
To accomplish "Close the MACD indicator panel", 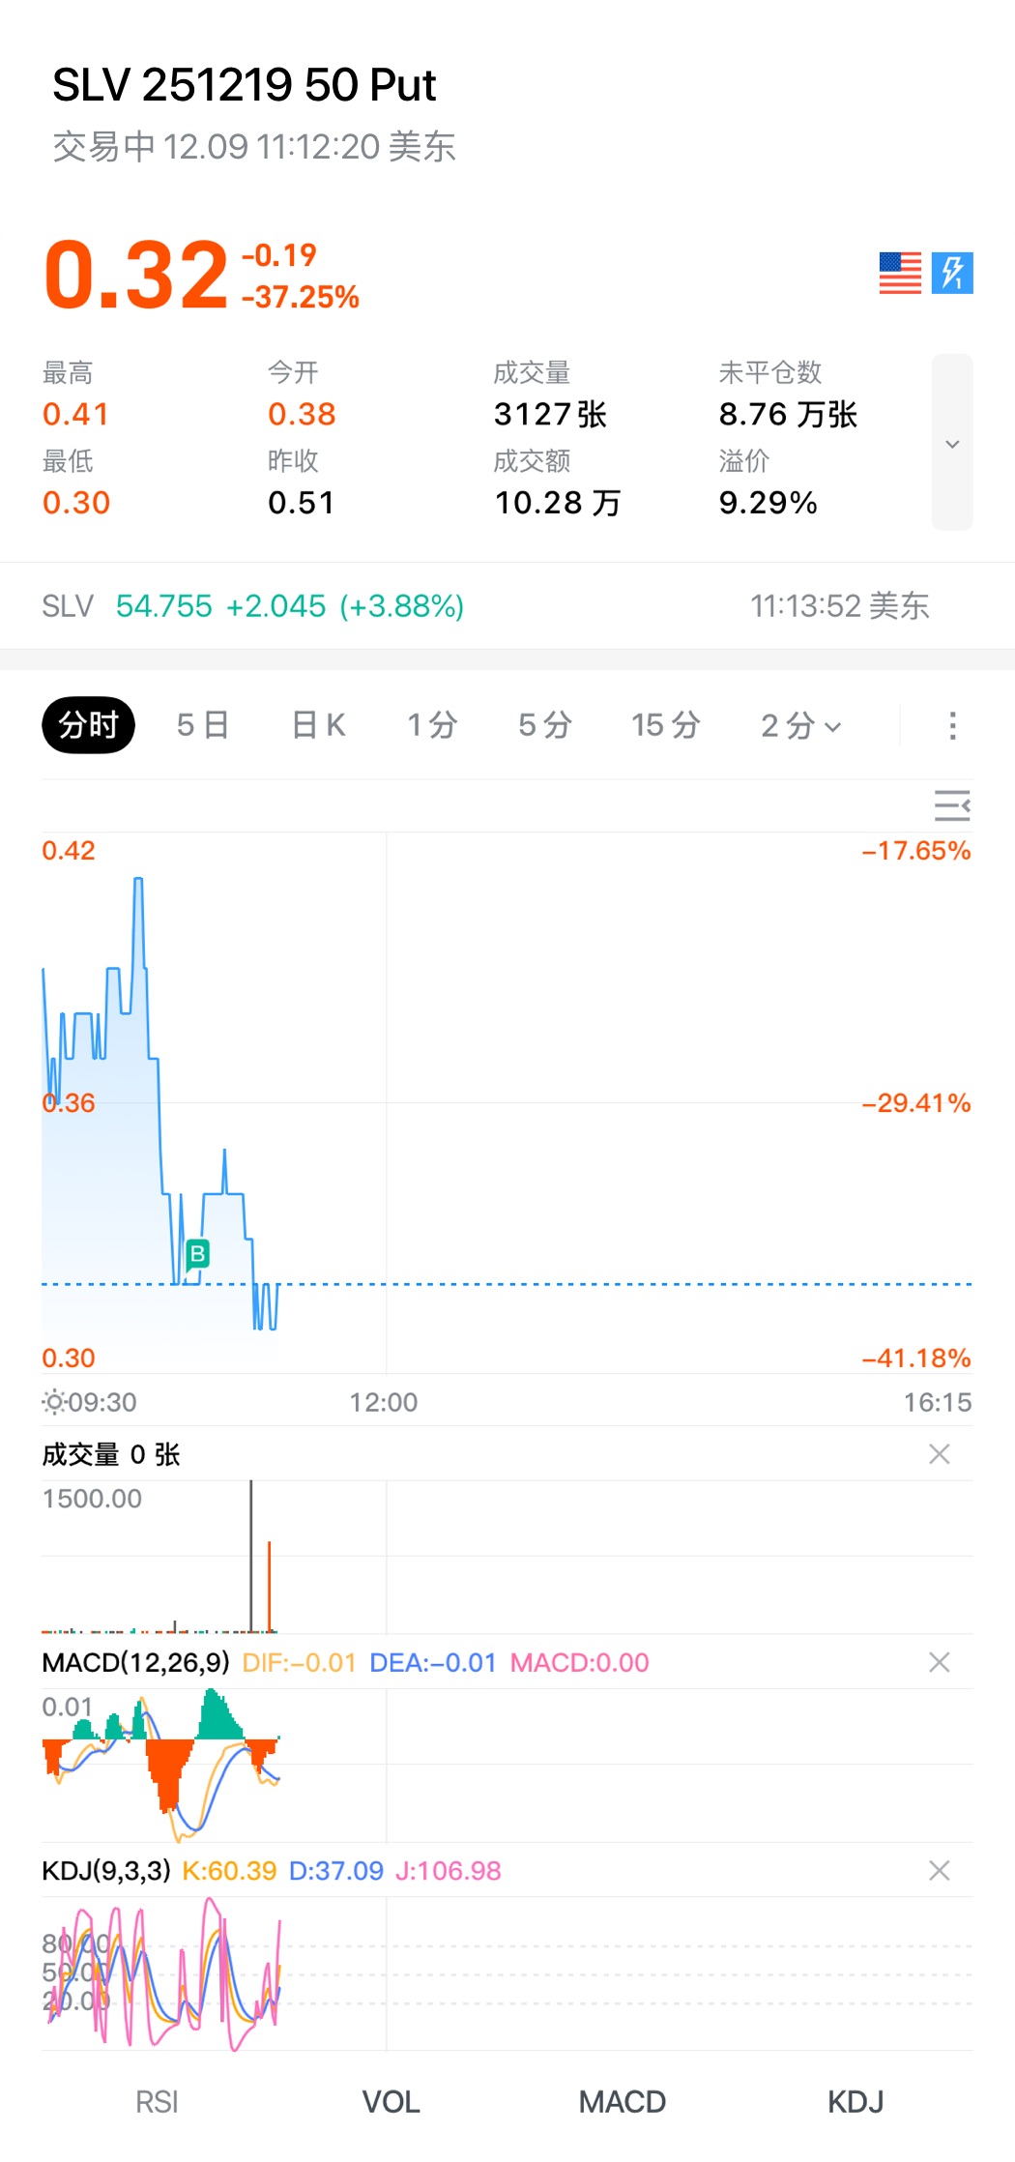I will pos(939,1662).
